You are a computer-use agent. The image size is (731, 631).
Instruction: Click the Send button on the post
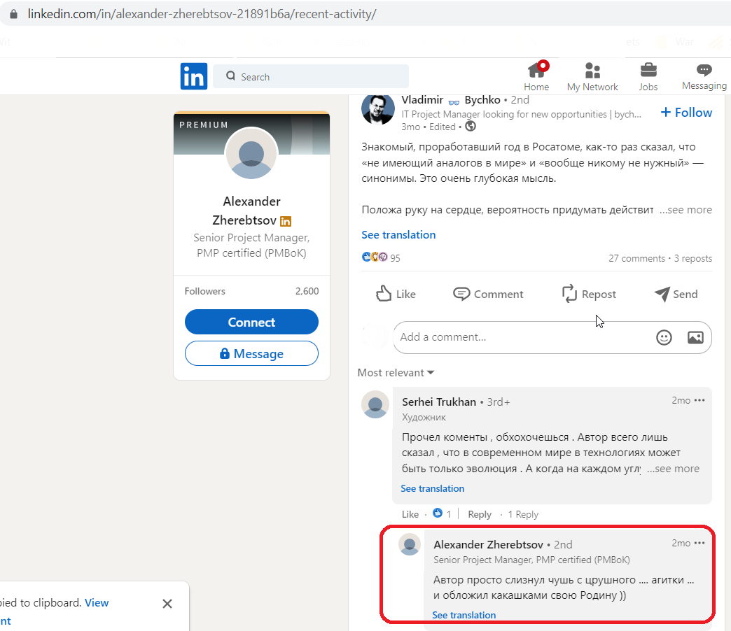676,294
